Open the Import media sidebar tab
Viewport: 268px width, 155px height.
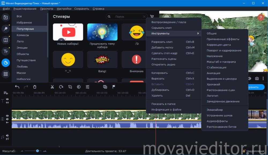5,18
